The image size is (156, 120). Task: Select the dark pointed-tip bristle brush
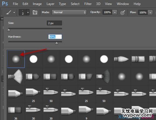pyautogui.click(x=33, y=76)
